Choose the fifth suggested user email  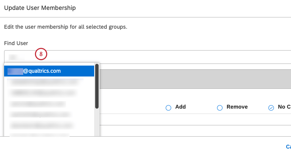pyautogui.click(x=40, y=114)
